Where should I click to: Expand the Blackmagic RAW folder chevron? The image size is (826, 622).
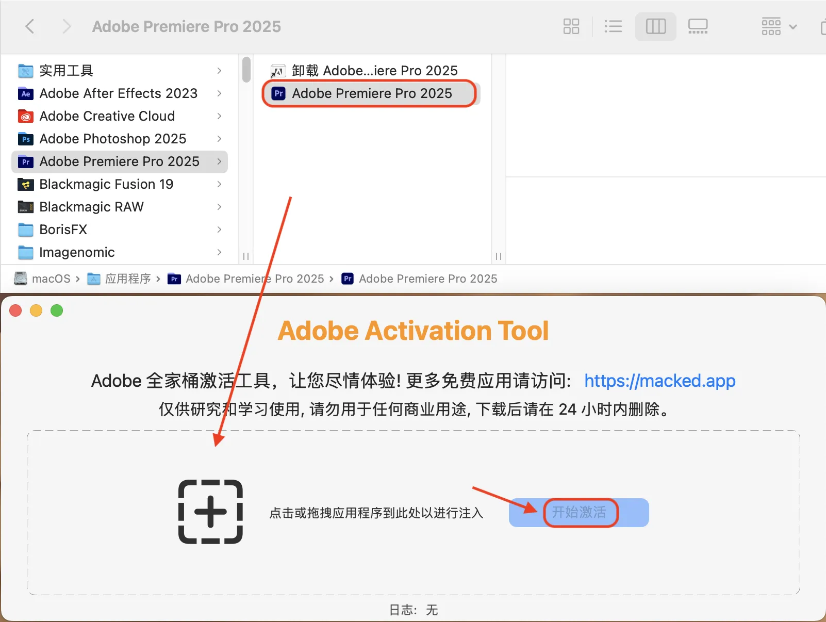point(219,207)
